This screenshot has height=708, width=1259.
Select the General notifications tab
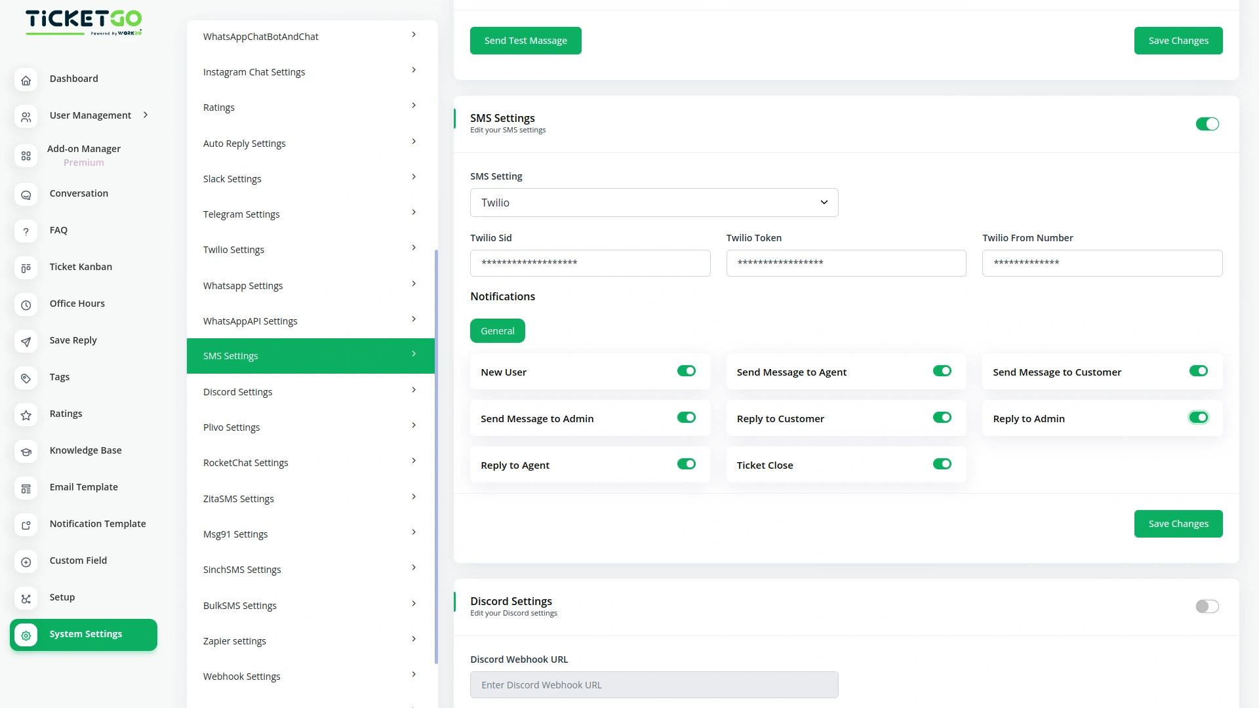(x=497, y=330)
